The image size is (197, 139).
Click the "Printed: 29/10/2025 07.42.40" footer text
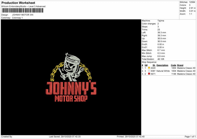click(131, 137)
